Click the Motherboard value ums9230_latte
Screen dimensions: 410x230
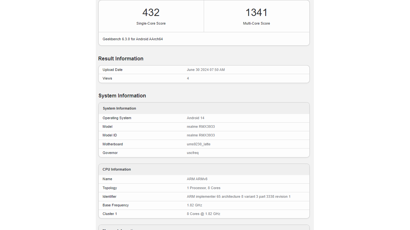pos(199,144)
